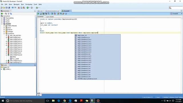The height and width of the screenshot is (103, 183).
Task: Expand the Tables (Filtered) node
Action: coord(4,26)
